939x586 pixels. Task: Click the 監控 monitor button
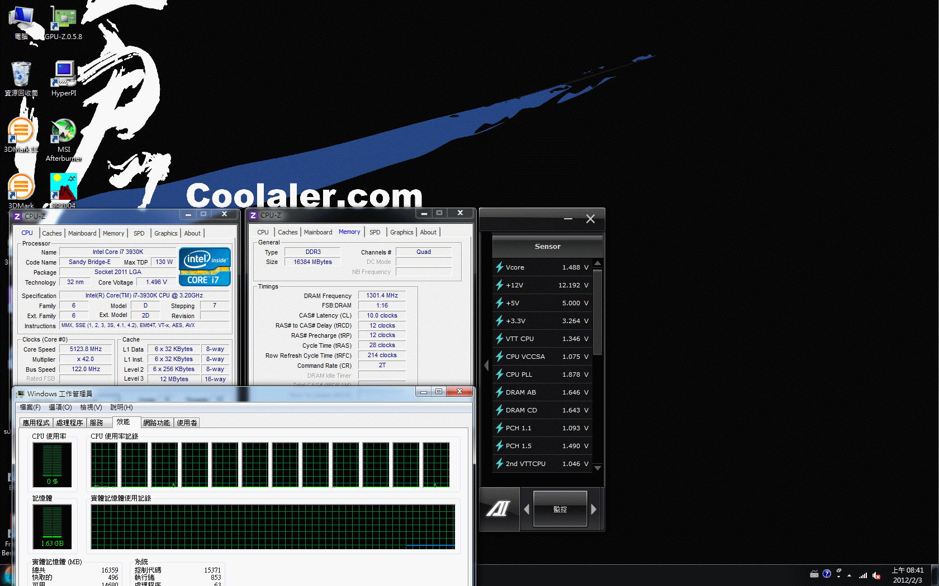560,509
